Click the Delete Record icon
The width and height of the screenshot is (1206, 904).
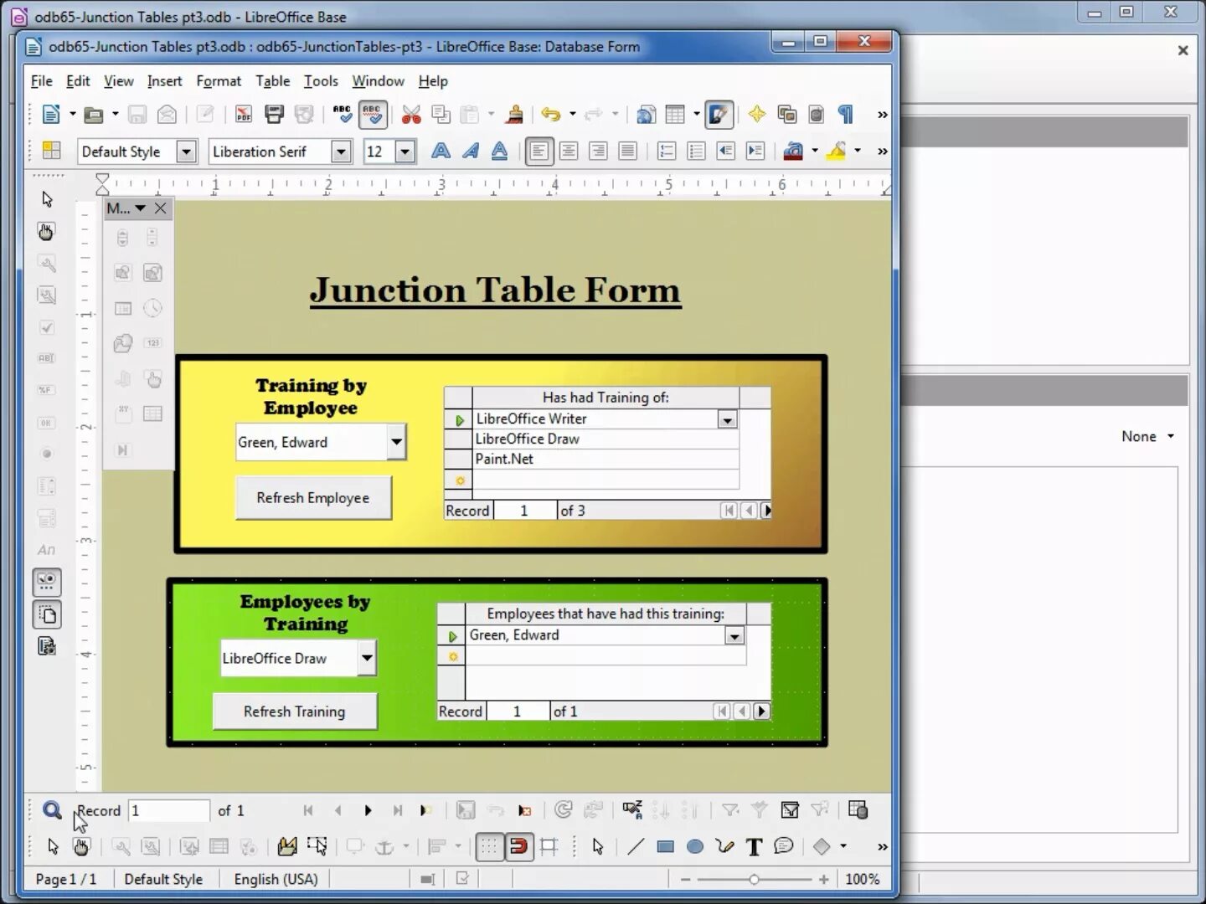pyautogui.click(x=524, y=810)
